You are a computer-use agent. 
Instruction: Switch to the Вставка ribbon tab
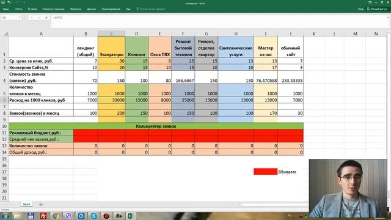32,9
